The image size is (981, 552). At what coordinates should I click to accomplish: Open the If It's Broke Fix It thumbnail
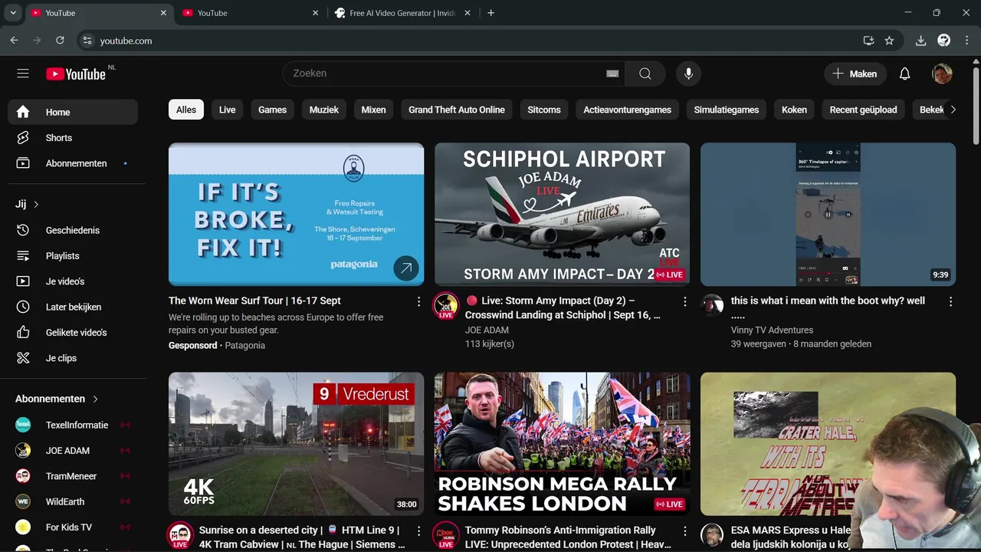coord(296,214)
